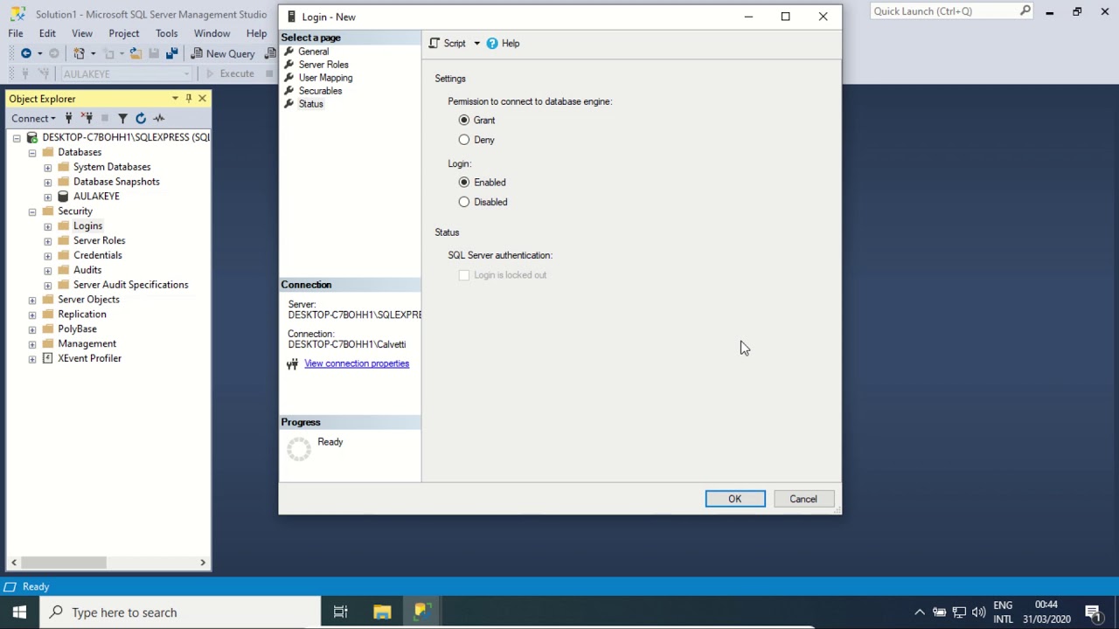Click the connection properties network icon
Viewport: 1119px width, 629px height.
292,363
